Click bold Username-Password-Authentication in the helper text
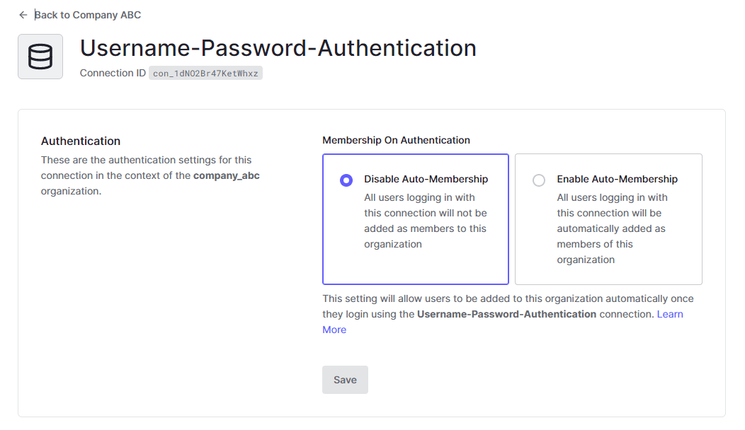Screen dimensions: 745x430 tap(506, 314)
